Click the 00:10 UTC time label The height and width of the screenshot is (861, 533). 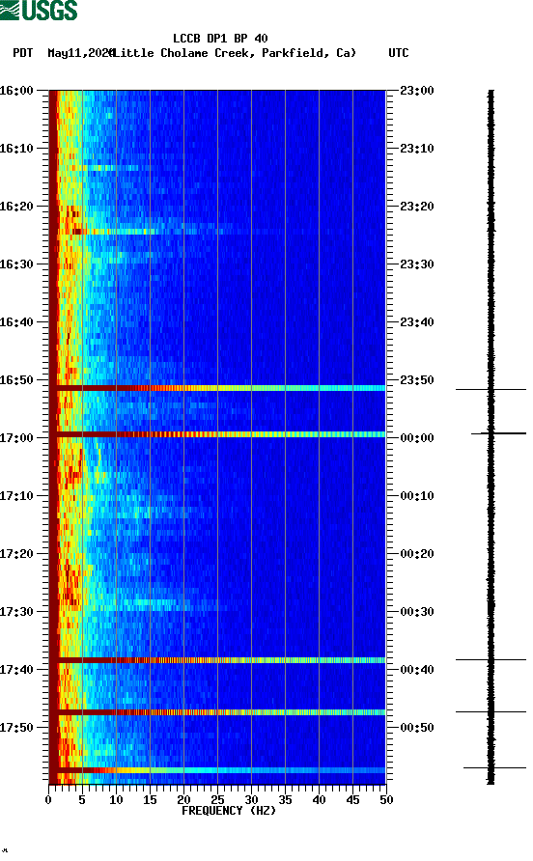417,496
